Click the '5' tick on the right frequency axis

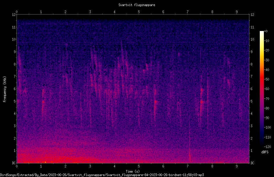pos(251,101)
